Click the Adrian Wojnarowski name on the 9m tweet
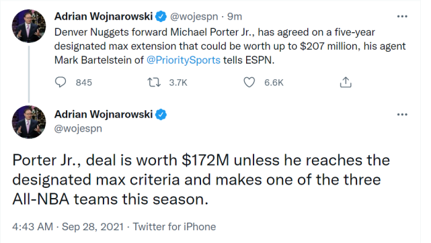The height and width of the screenshot is (243, 431). coord(104,17)
